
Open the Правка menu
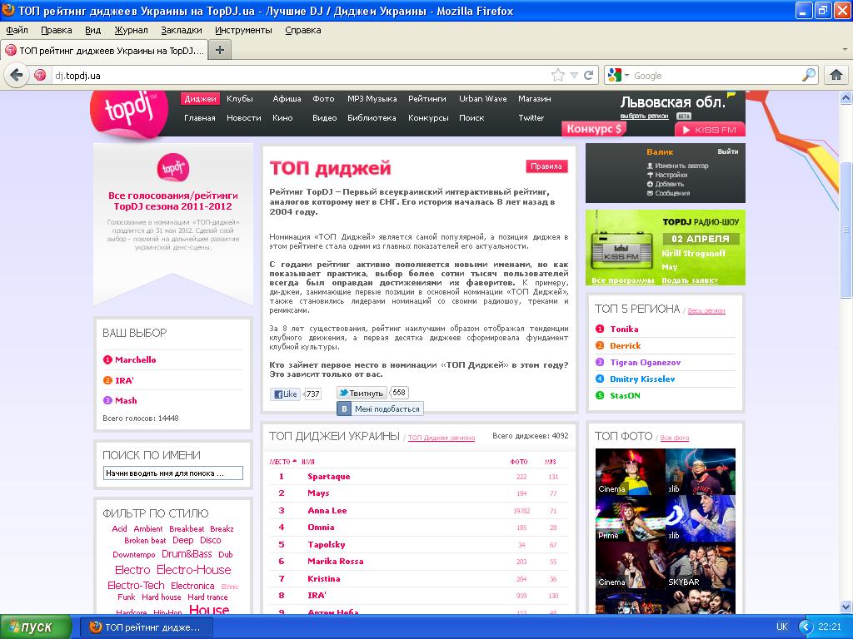tap(57, 30)
